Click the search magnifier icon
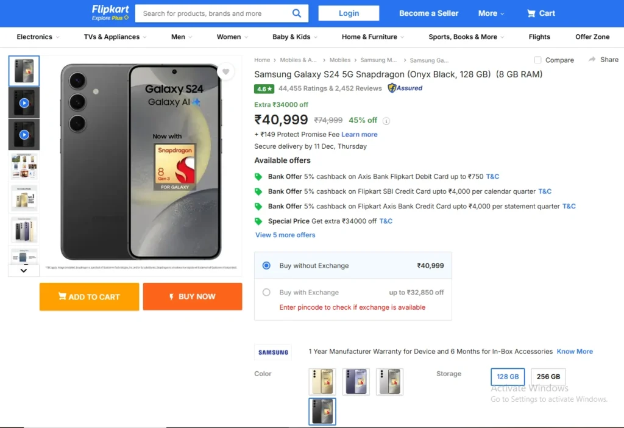The height and width of the screenshot is (428, 624). (x=297, y=13)
